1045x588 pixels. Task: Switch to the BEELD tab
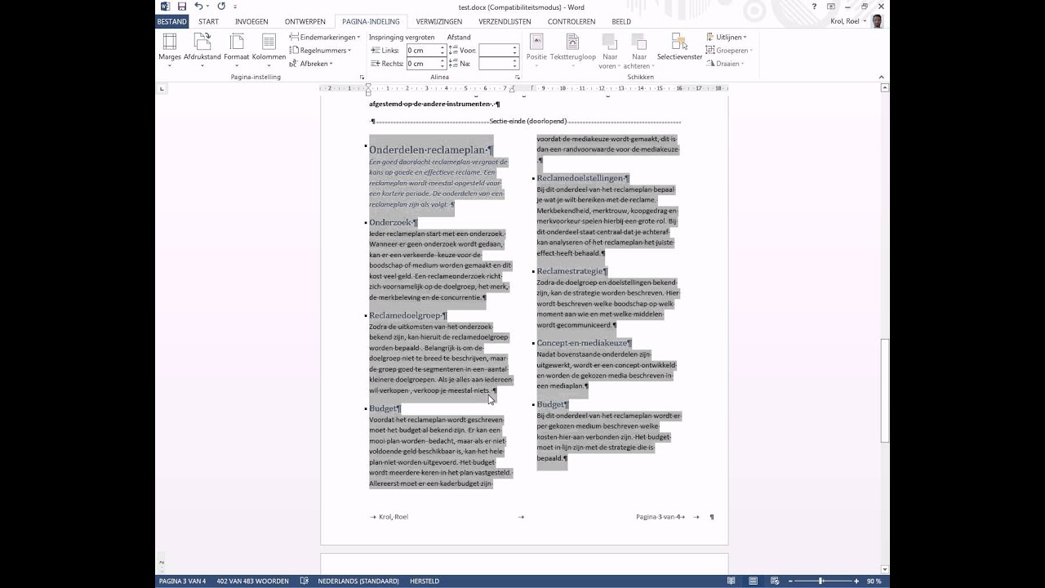click(621, 21)
